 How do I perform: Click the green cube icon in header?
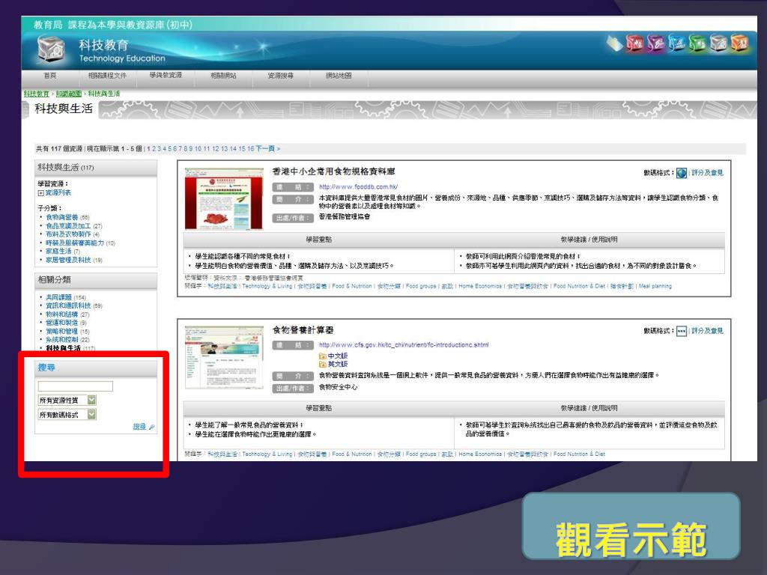pos(698,43)
